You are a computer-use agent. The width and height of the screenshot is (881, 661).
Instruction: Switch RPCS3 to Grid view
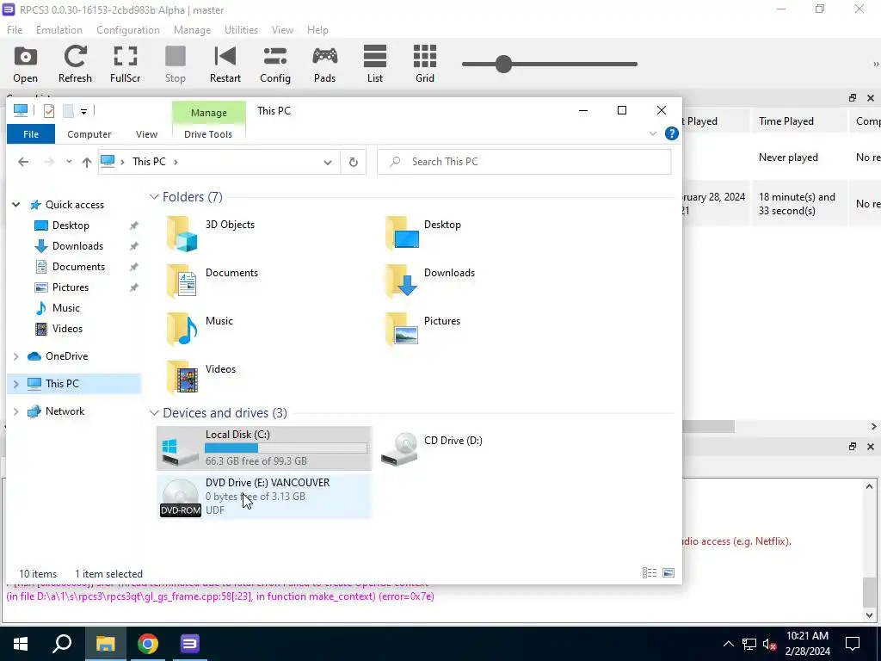tap(425, 65)
